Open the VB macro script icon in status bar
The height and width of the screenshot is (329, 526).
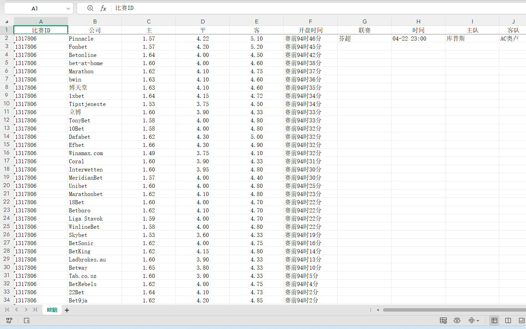9,320
